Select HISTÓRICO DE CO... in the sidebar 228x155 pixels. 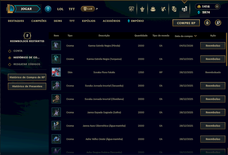pos(27,58)
